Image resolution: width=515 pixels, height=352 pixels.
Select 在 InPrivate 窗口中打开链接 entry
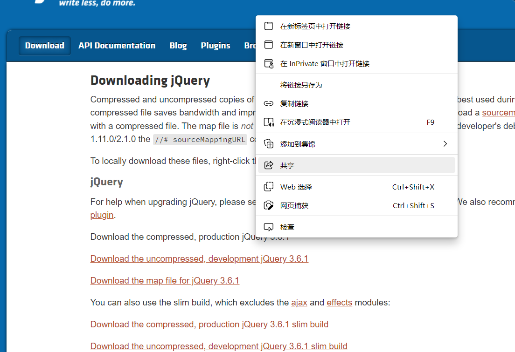(356, 63)
